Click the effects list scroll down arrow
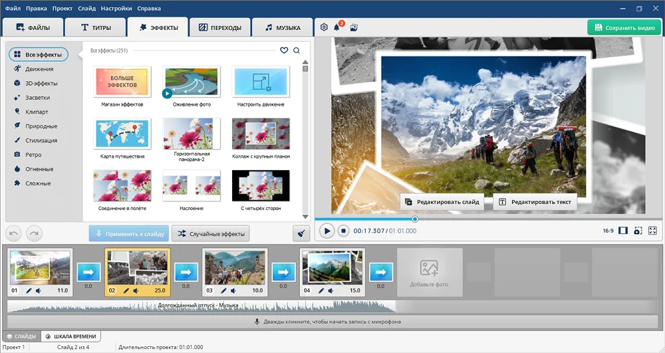Image resolution: width=665 pixels, height=353 pixels. point(306,217)
